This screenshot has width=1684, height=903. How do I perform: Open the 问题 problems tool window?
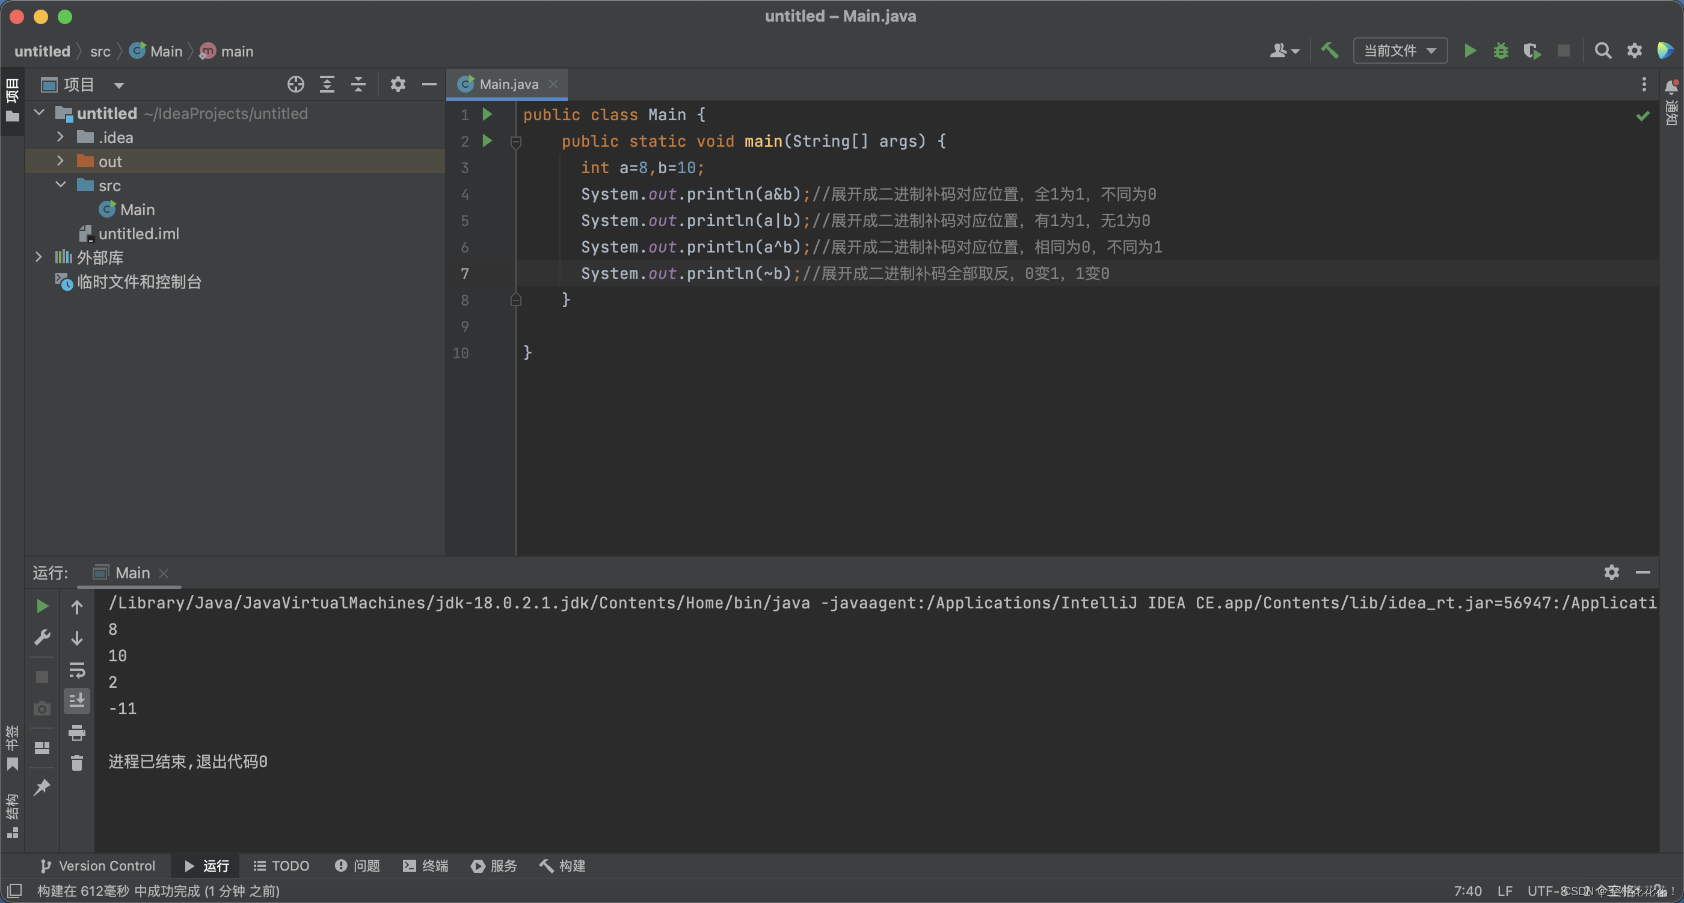tap(357, 866)
